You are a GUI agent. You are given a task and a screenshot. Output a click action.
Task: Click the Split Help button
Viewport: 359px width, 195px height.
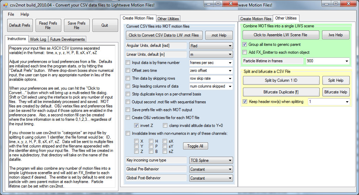click(x=336, y=80)
